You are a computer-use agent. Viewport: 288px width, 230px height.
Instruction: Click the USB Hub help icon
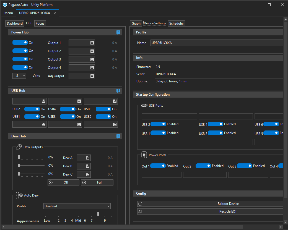pyautogui.click(x=118, y=90)
